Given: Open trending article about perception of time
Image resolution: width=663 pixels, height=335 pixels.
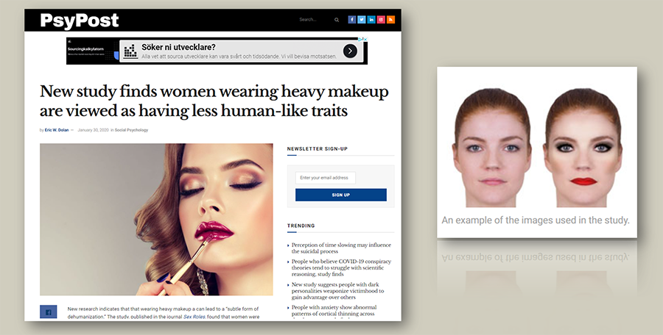Looking at the screenshot, I should [x=341, y=248].
